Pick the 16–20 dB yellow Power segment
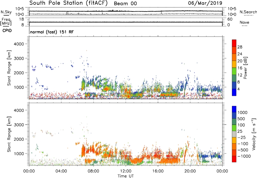This screenshot has height=178, width=257. (234, 64)
